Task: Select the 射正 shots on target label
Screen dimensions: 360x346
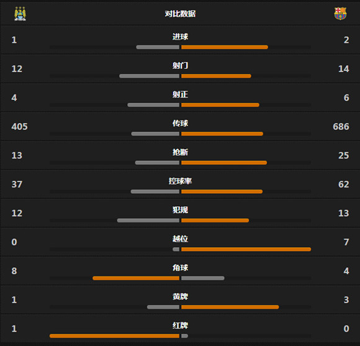Action: (180, 94)
